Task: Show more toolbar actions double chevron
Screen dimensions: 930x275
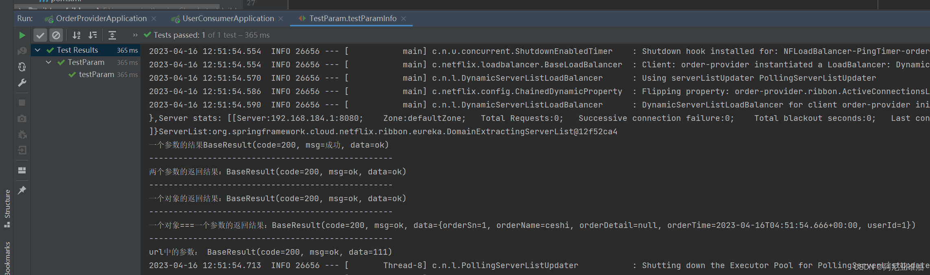Action: [135, 35]
